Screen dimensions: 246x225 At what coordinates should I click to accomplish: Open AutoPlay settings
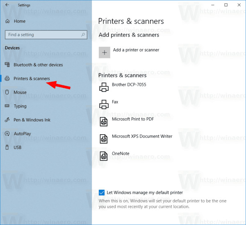(23, 134)
